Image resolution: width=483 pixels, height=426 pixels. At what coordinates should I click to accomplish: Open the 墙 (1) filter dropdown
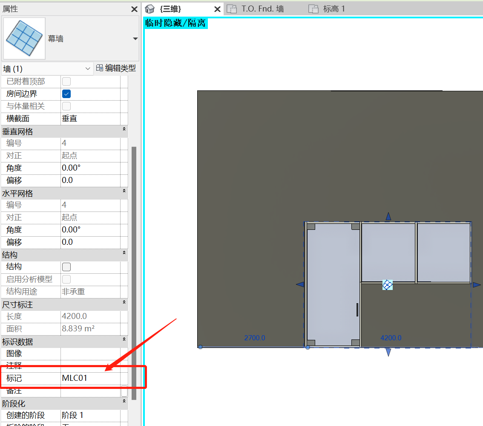coord(47,69)
